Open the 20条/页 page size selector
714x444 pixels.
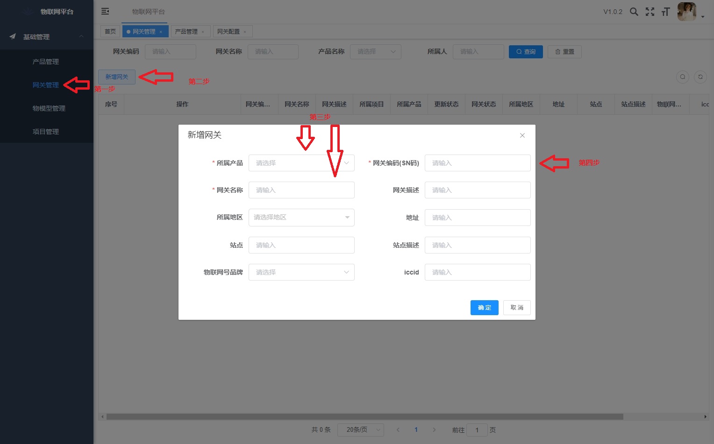(364, 430)
